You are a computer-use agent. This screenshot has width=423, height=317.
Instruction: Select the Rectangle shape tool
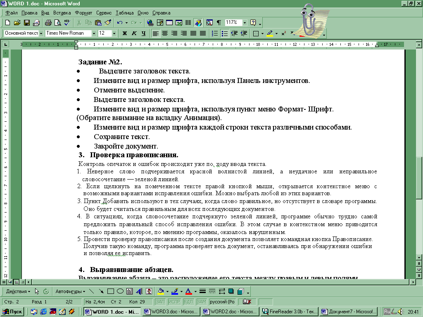point(111,291)
